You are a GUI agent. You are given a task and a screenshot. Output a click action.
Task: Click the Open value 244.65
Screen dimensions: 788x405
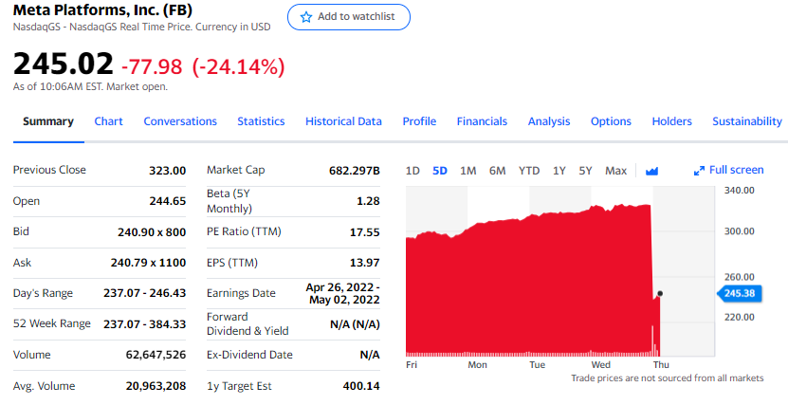[x=167, y=201]
